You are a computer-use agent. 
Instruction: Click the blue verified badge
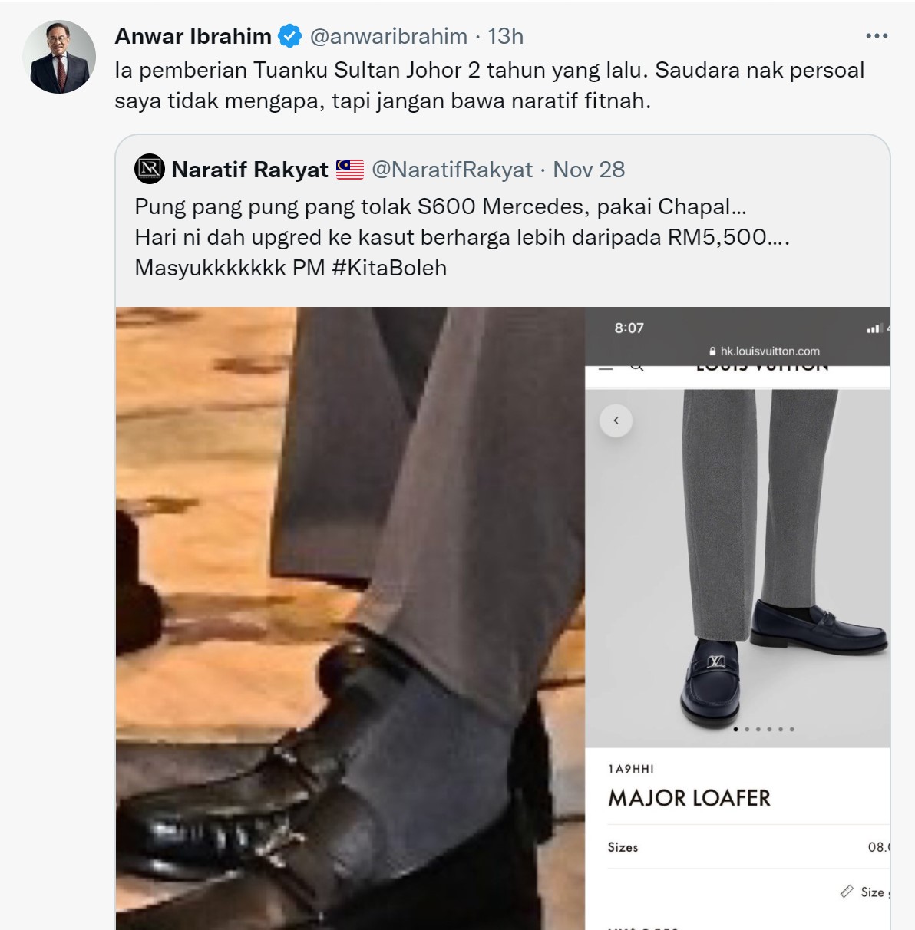pos(289,36)
